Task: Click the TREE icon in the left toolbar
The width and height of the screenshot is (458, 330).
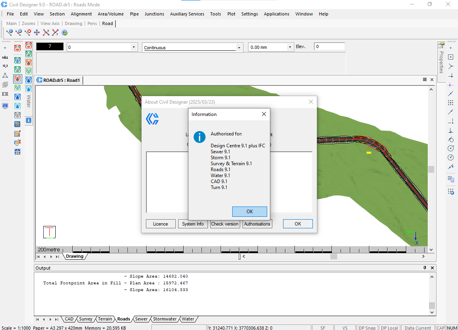Action: (5, 58)
